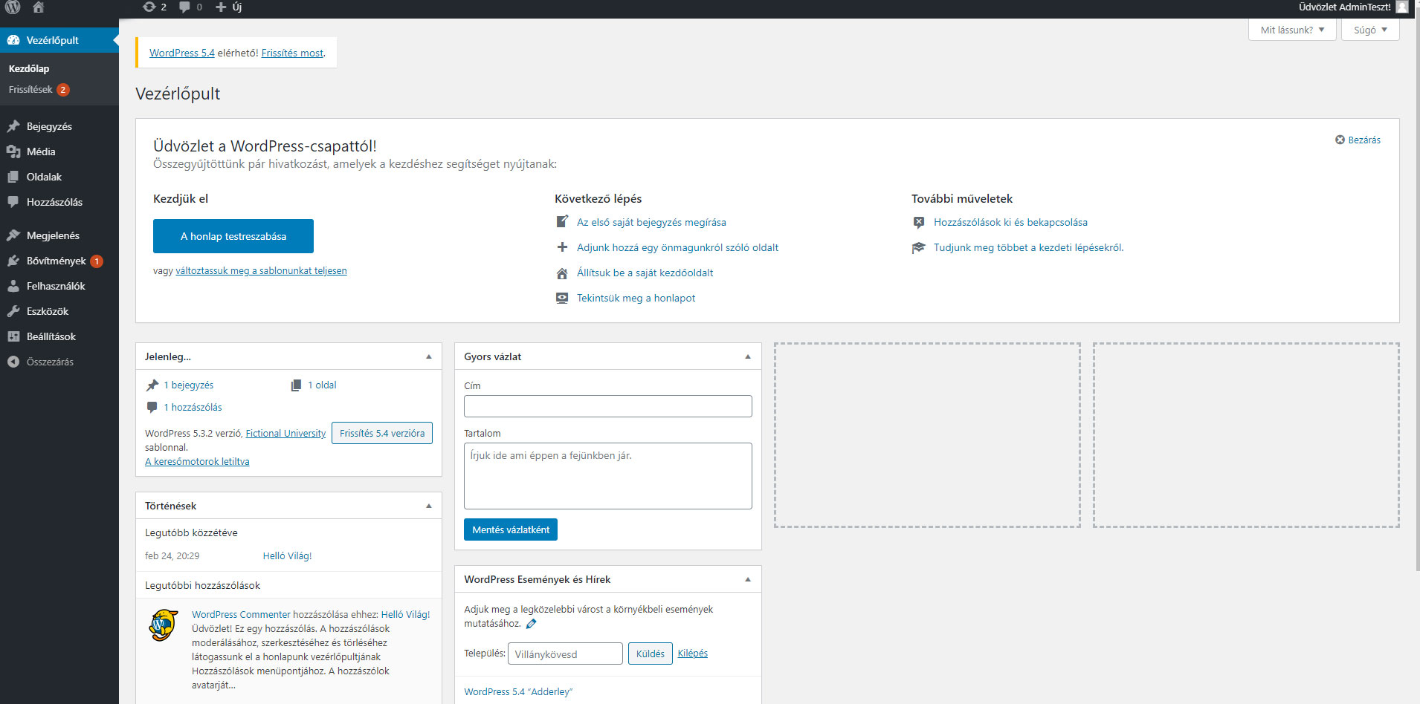Click Üdvözlet AdminTeszt! account text
Viewport: 1420px width, 704px height.
point(1344,7)
